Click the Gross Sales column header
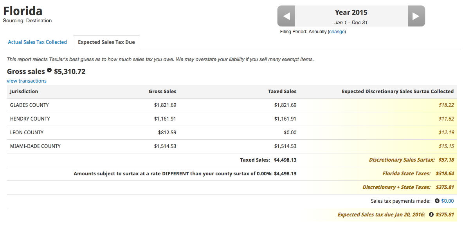Screen dimensions: 463x227 pyautogui.click(x=162, y=92)
